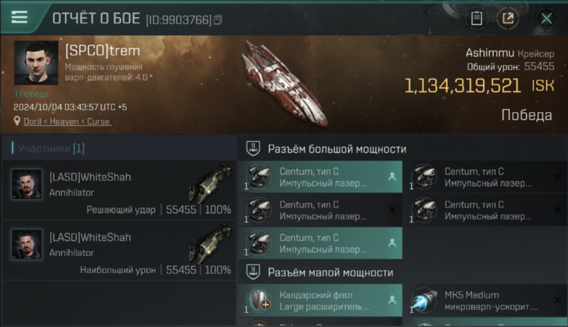Open the clipboard report icon

[477, 19]
